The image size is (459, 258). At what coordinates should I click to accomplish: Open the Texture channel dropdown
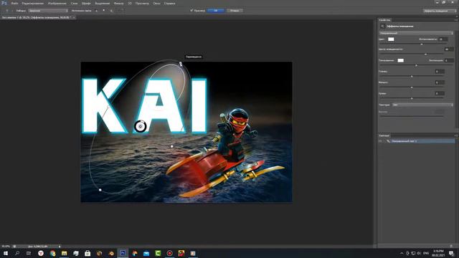pyautogui.click(x=422, y=105)
